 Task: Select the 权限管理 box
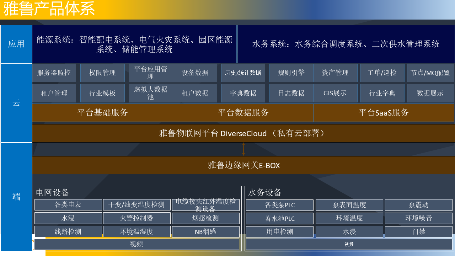pyautogui.click(x=102, y=73)
